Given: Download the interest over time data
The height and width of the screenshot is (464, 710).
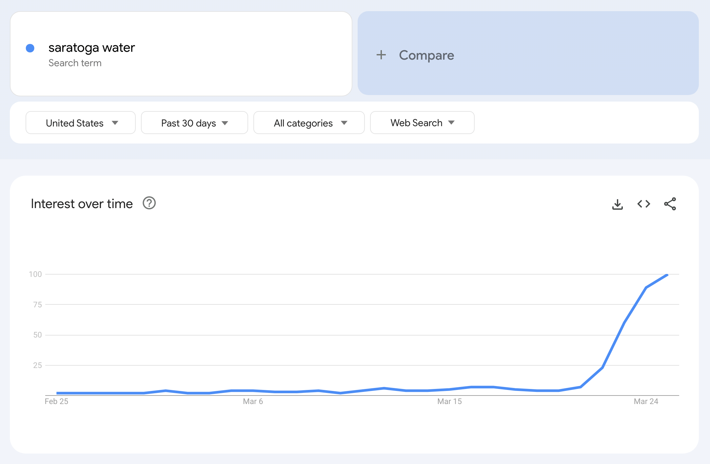Looking at the screenshot, I should click(x=617, y=204).
